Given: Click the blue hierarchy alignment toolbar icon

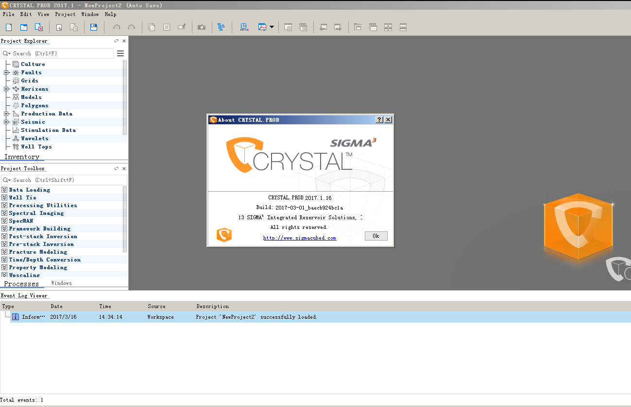Looking at the screenshot, I should coord(222,27).
